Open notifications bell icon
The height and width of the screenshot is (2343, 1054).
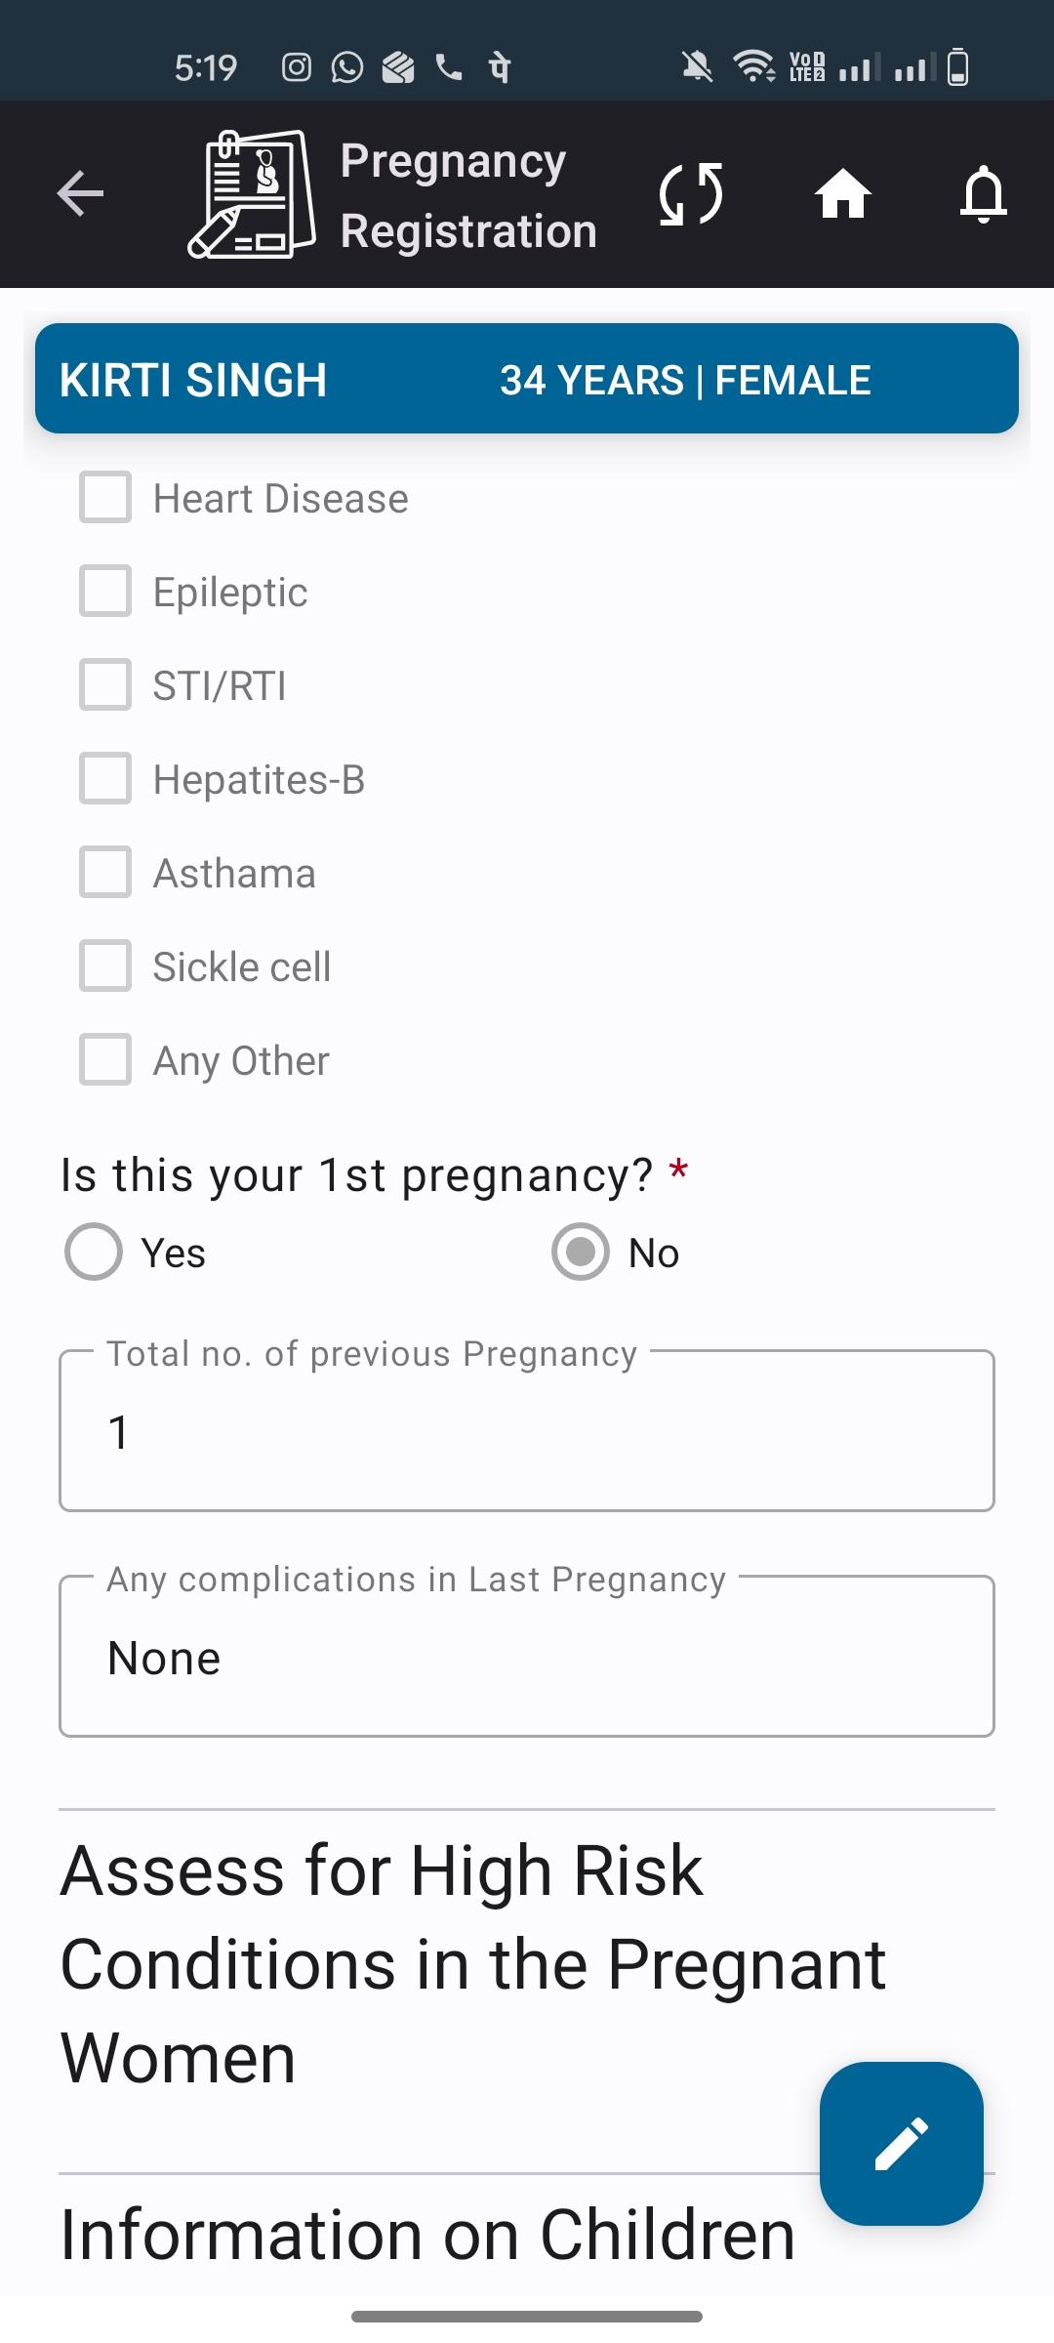984,193
